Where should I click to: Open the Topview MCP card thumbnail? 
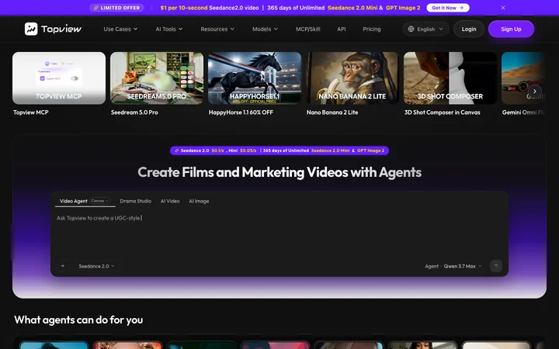(x=59, y=78)
